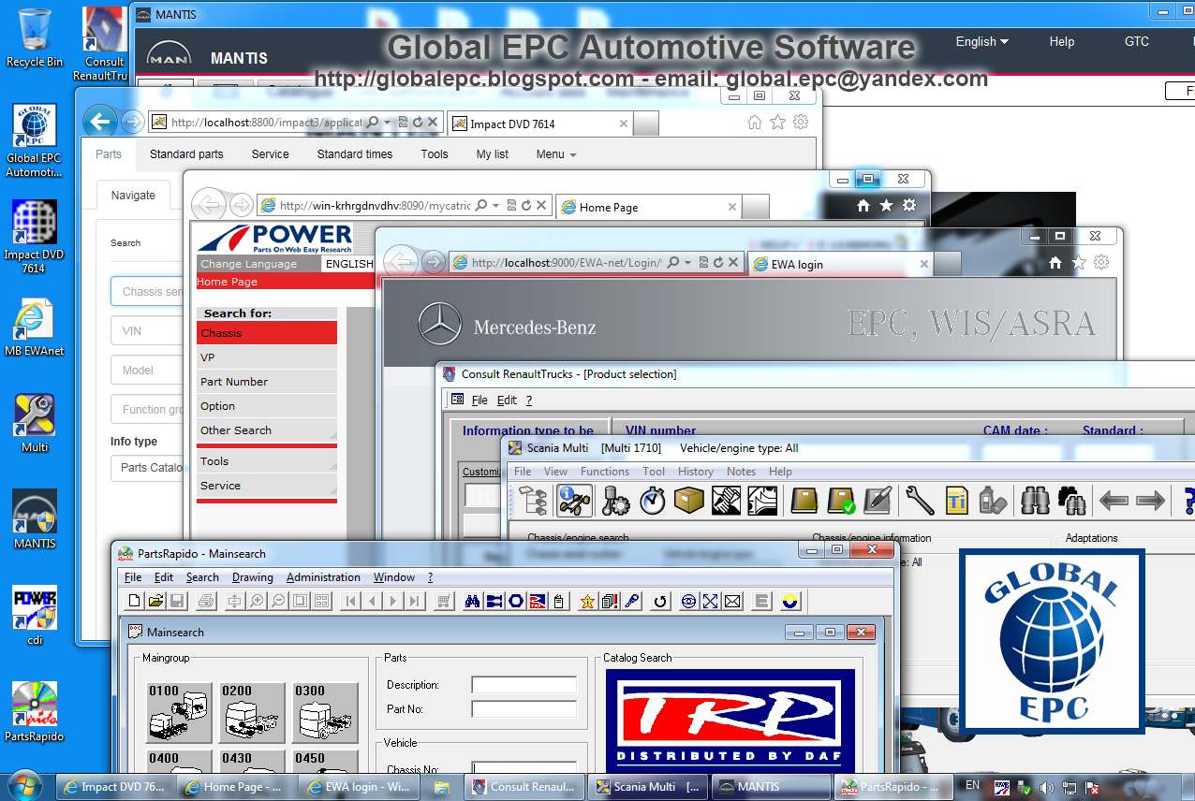The height and width of the screenshot is (801, 1195).
Task: Open the English language dropdown in MANTIS
Action: coord(981,41)
